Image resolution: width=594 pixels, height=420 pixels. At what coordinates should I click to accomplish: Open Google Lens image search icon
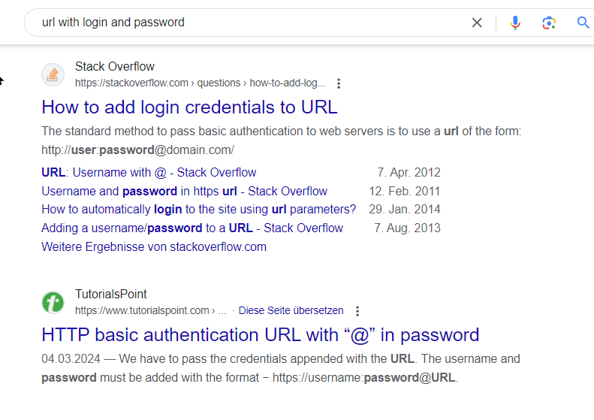(549, 23)
